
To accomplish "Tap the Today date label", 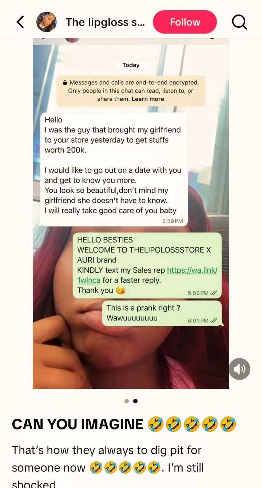I will [131, 65].
